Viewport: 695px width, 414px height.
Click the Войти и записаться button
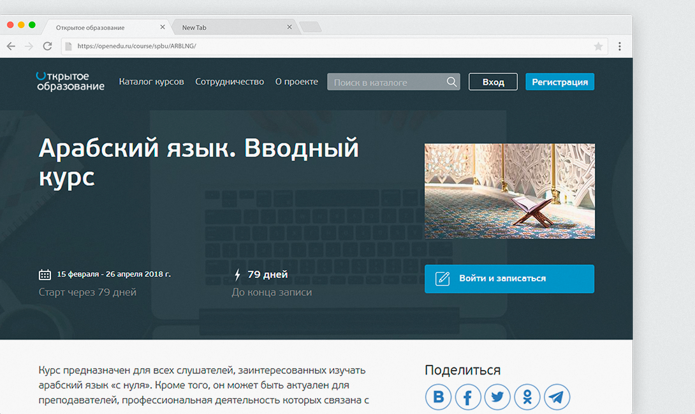click(x=509, y=279)
